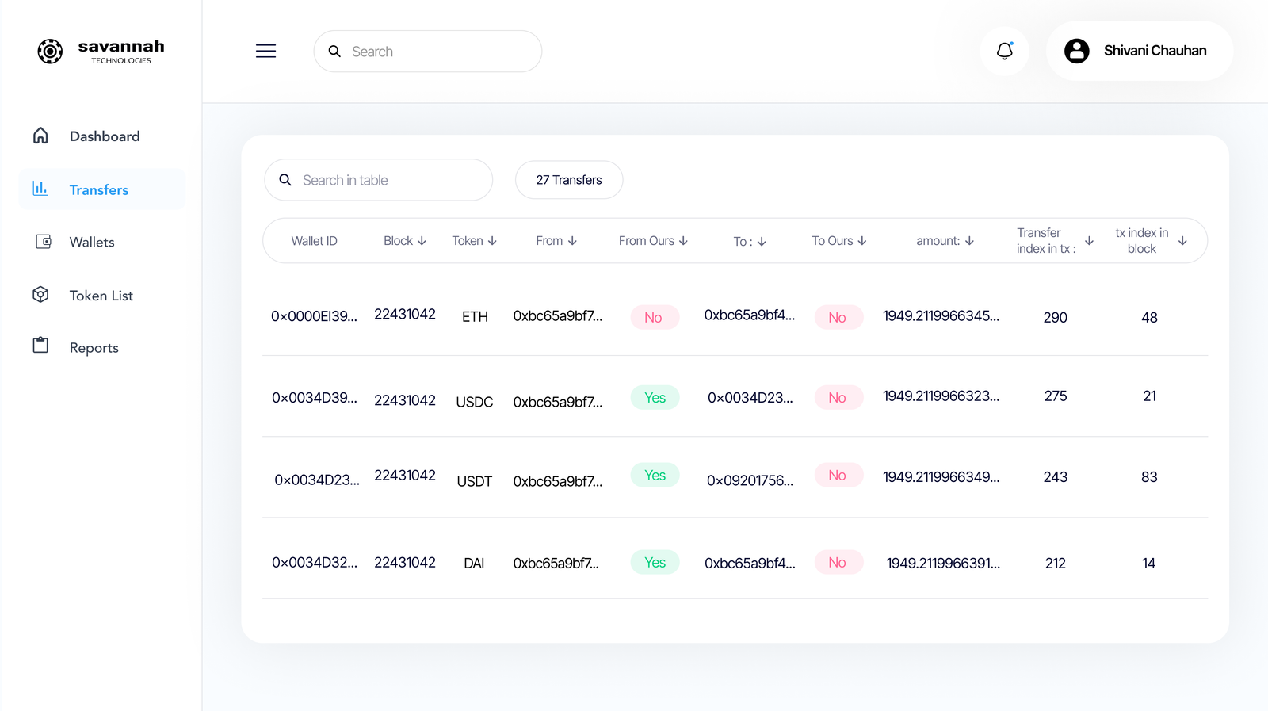Viewport: 1268px width, 711px height.
Task: Click the Dashboard home icon
Action: pyautogui.click(x=40, y=136)
